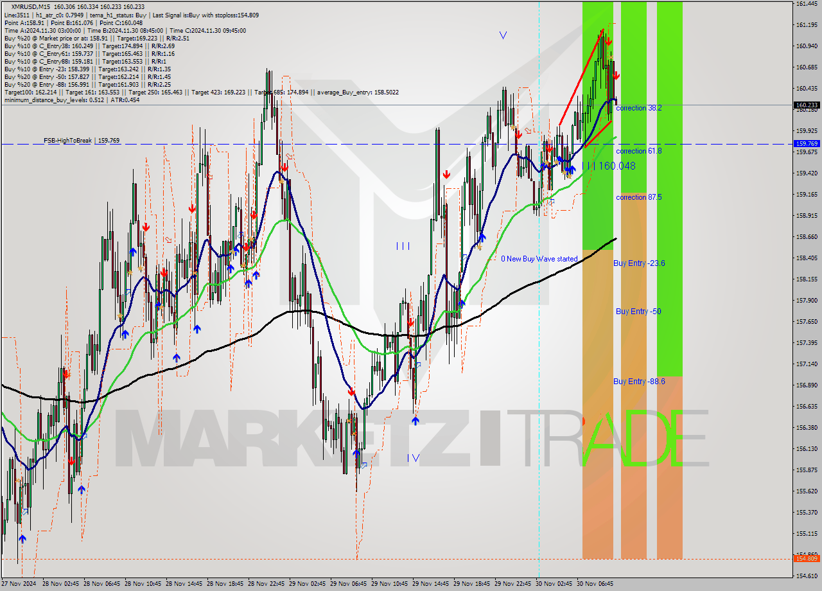
Task: Click the red stoploss tag 154.809
Action: click(807, 558)
